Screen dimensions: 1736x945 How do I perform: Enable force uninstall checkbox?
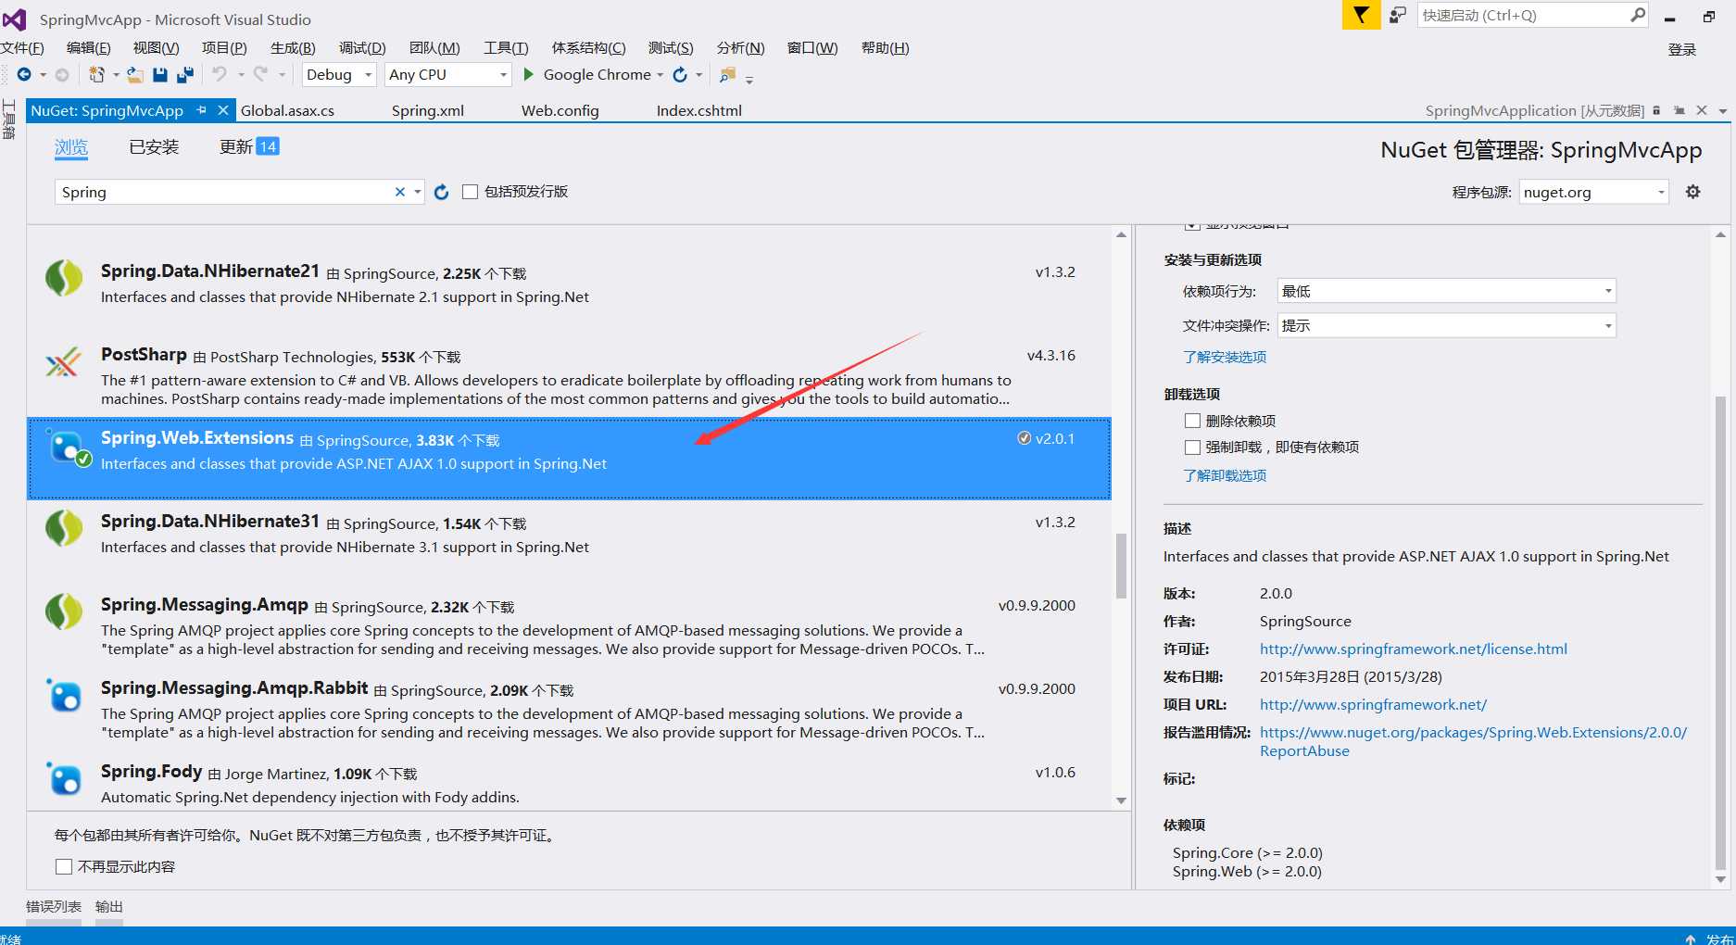(x=1192, y=447)
